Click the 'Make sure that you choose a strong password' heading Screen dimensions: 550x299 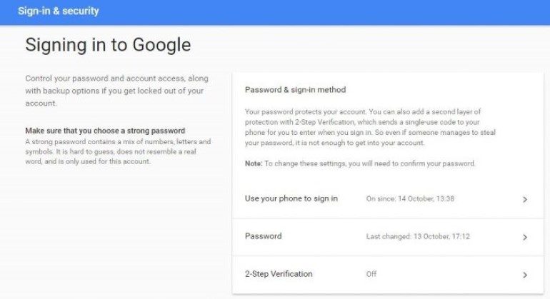[x=105, y=131]
